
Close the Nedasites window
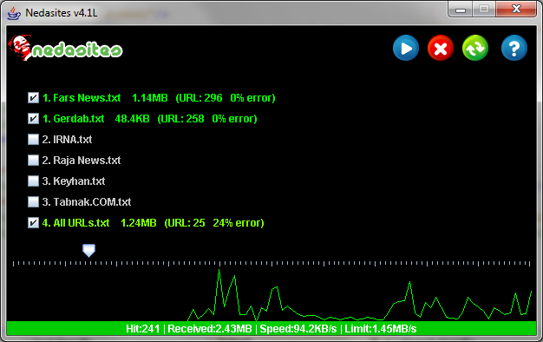(x=516, y=10)
